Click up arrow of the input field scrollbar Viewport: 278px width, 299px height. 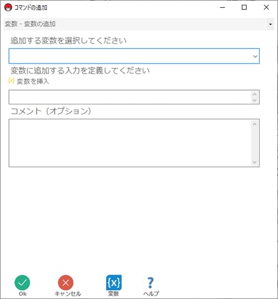[255, 94]
